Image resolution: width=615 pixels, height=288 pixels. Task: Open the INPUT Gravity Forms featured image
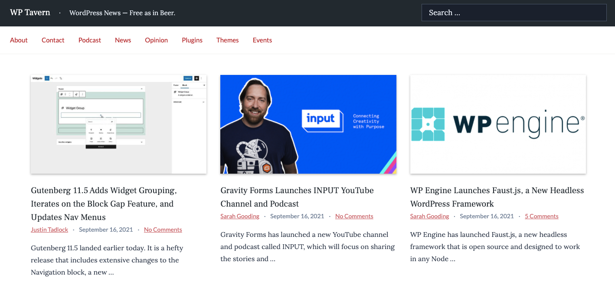pos(308,124)
